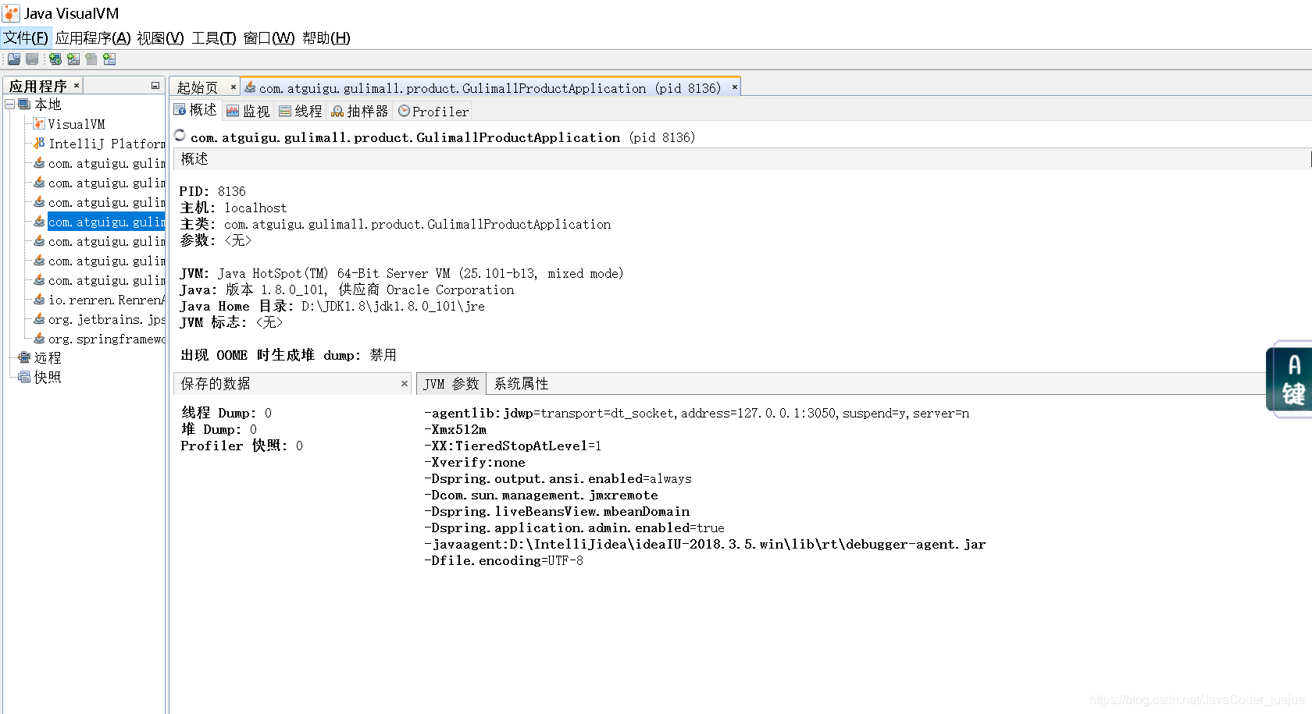Close the 应用程序 panel tab

click(x=77, y=86)
